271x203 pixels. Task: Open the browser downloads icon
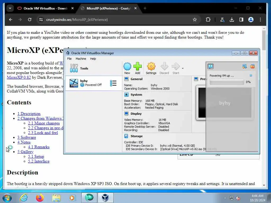[x=232, y=20]
